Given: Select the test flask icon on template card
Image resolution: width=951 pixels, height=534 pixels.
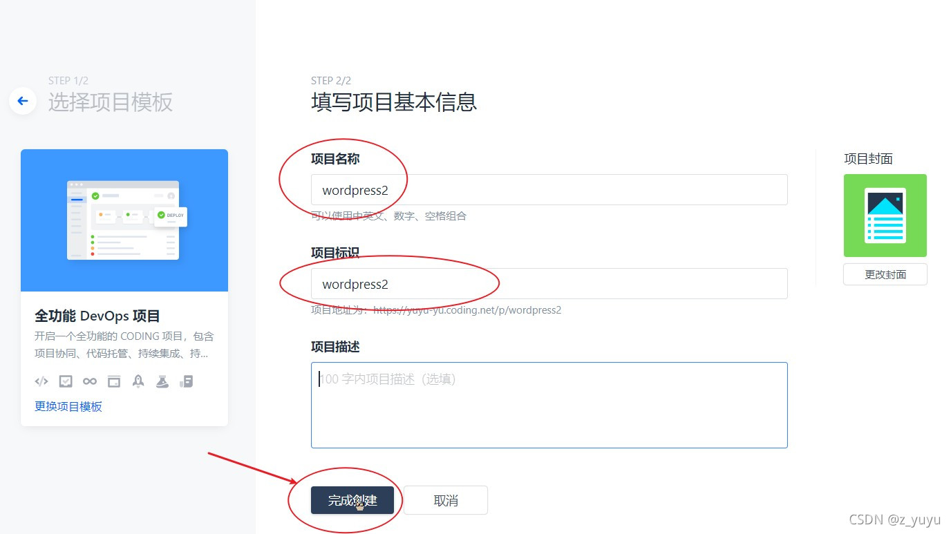Looking at the screenshot, I should pos(162,381).
